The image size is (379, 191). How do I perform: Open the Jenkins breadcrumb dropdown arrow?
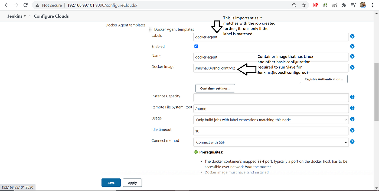click(x=25, y=16)
